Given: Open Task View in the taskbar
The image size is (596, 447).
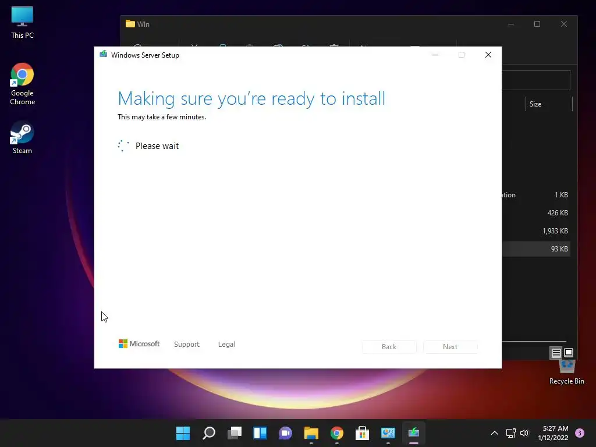Looking at the screenshot, I should [x=235, y=433].
